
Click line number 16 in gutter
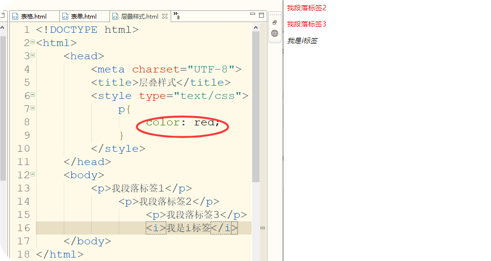pyautogui.click(x=24, y=228)
